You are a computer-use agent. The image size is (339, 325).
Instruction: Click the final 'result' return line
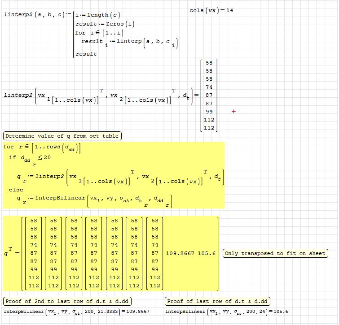click(86, 53)
